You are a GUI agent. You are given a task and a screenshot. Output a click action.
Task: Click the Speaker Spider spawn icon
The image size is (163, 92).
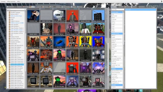(x=33, y=29)
